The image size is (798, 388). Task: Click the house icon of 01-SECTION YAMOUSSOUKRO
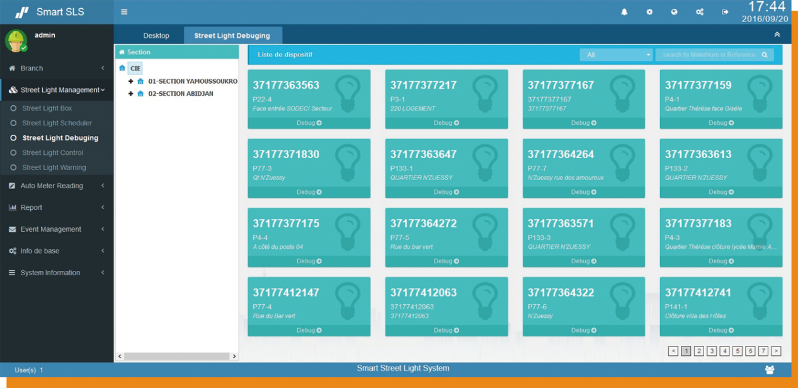coord(140,81)
